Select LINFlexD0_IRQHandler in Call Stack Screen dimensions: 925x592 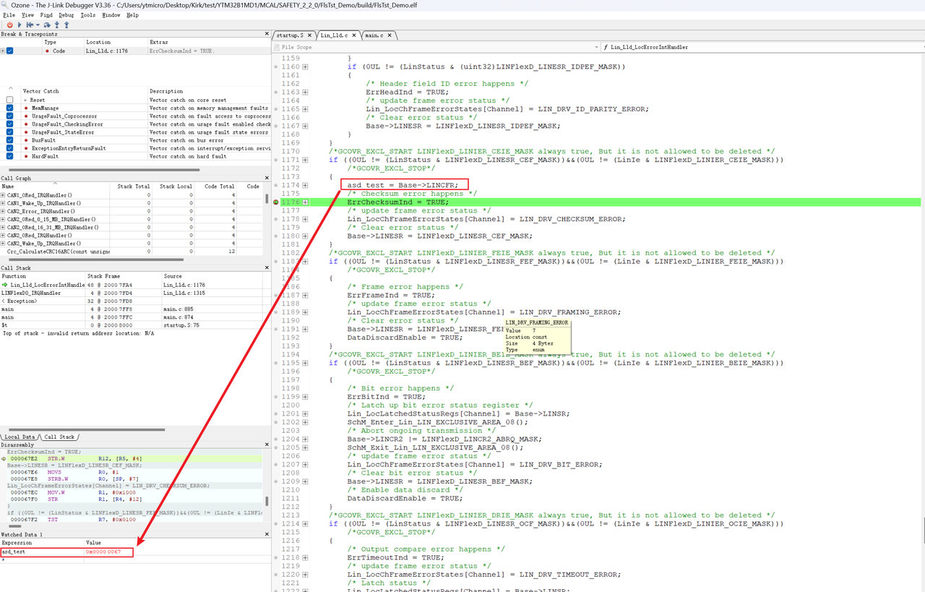(x=31, y=293)
